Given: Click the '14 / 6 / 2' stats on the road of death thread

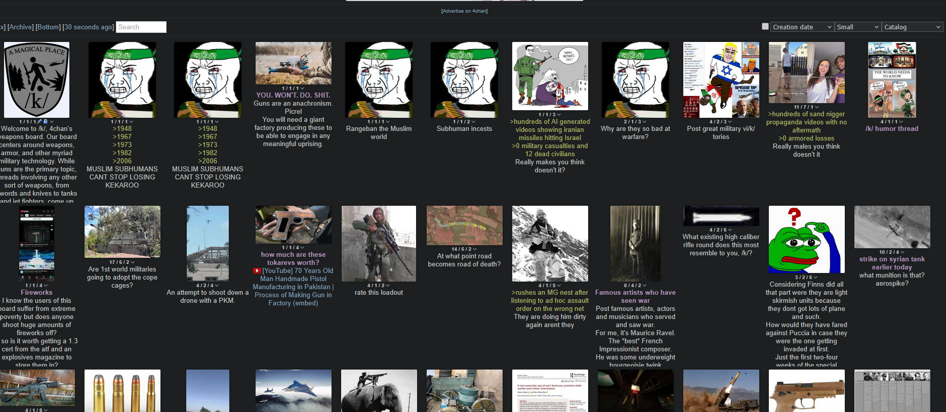Looking at the screenshot, I should point(461,249).
